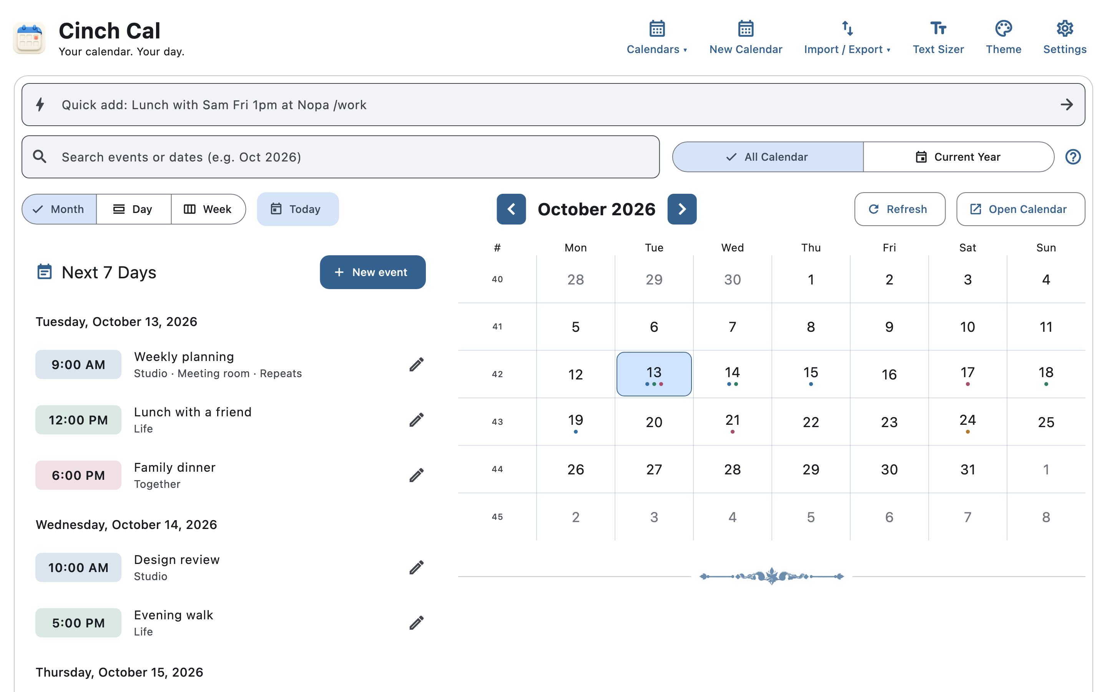The height and width of the screenshot is (692, 1107).
Task: Click Open Calendar button
Action: 1020,209
